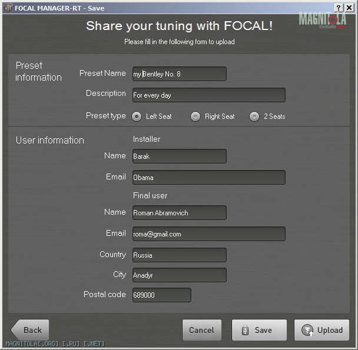Click the 'Preset type' label
The height and width of the screenshot is (350, 358).
[x=106, y=116]
